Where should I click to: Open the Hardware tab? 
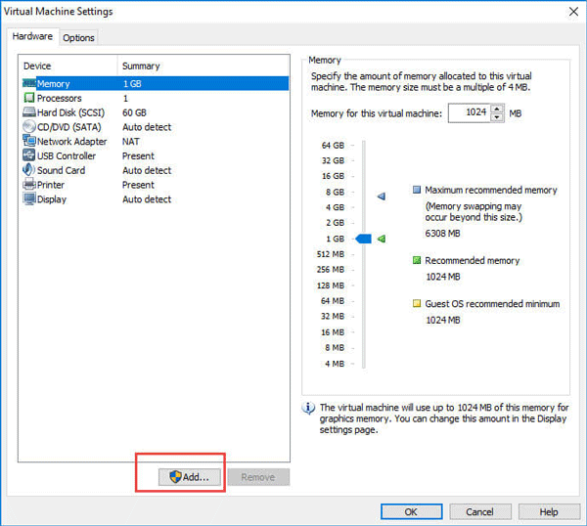pyautogui.click(x=32, y=37)
